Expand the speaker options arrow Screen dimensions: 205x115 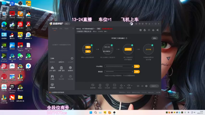[132, 86]
